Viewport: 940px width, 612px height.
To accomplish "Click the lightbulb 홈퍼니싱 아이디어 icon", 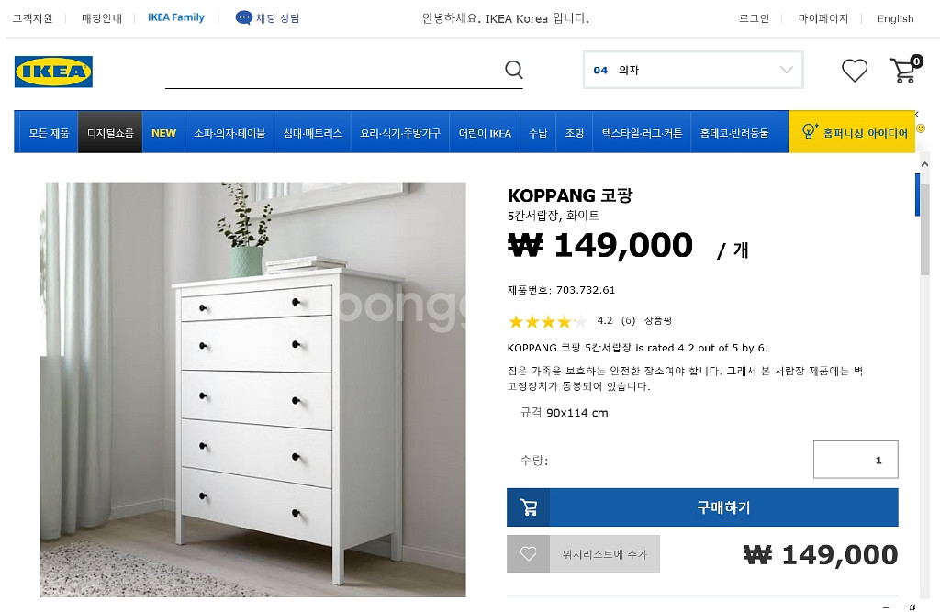I will pos(810,131).
